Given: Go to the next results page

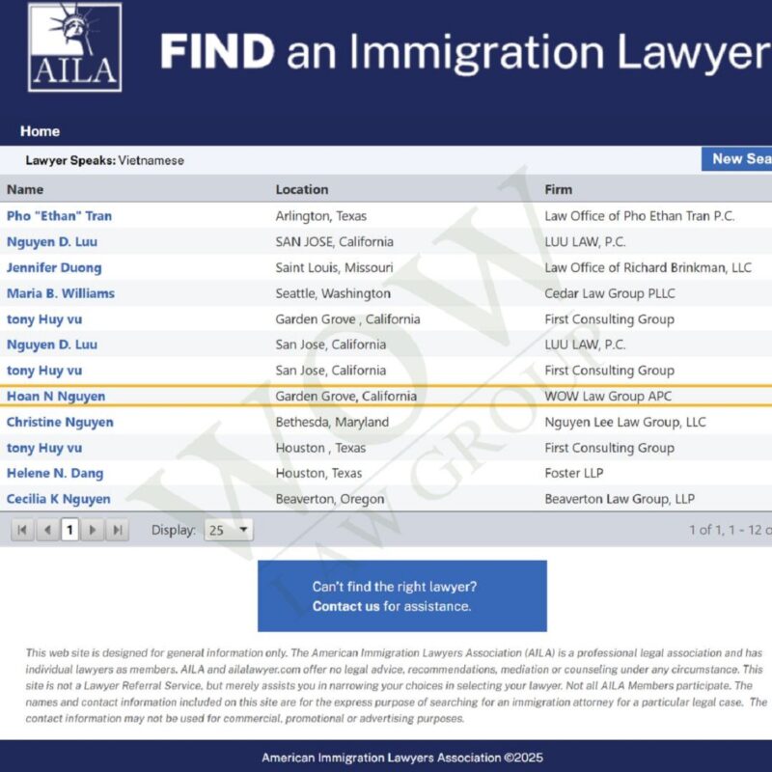Looking at the screenshot, I should (x=93, y=530).
